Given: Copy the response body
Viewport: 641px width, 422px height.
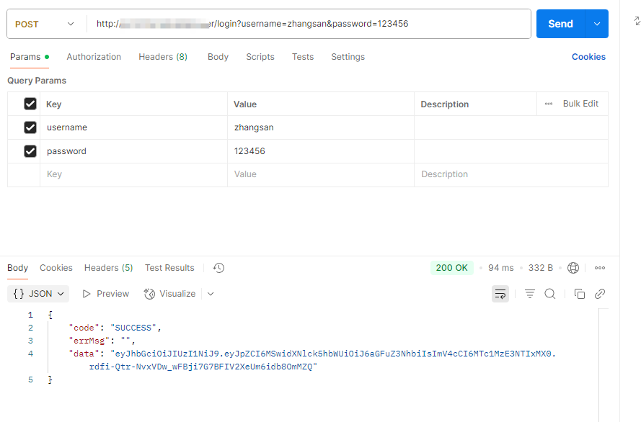Looking at the screenshot, I should [x=579, y=294].
